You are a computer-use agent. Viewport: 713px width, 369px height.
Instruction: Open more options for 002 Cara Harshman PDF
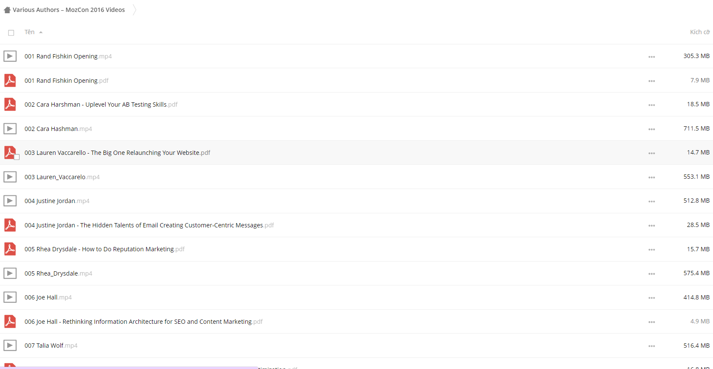pos(651,105)
